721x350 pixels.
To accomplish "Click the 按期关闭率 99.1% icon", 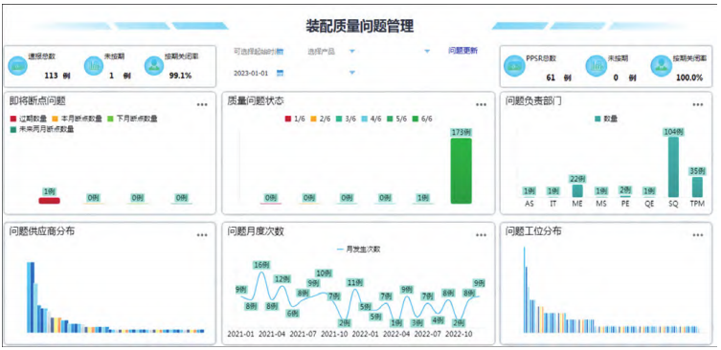I will point(154,66).
